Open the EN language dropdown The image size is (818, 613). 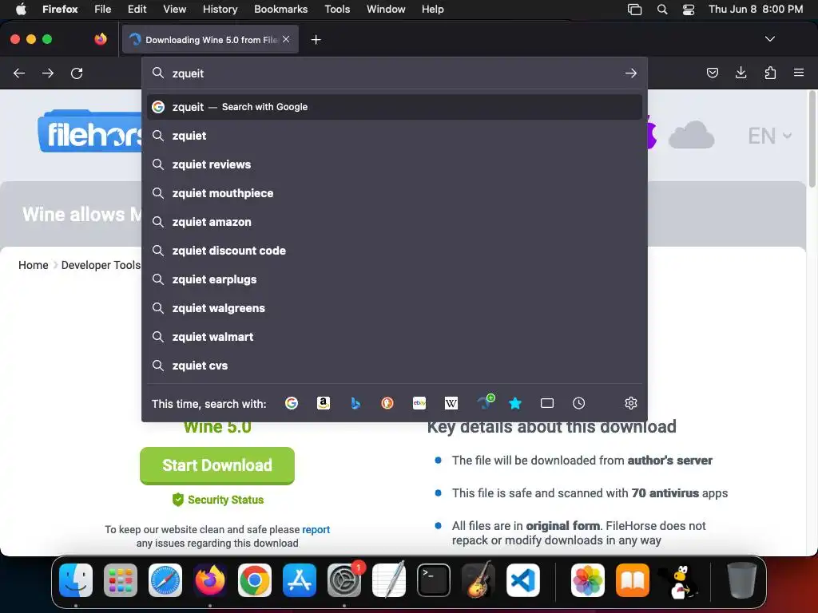pos(770,136)
